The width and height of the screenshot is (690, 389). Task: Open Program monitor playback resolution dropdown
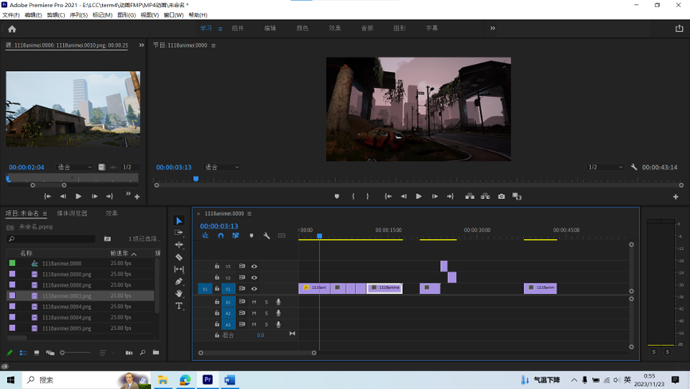tap(606, 167)
